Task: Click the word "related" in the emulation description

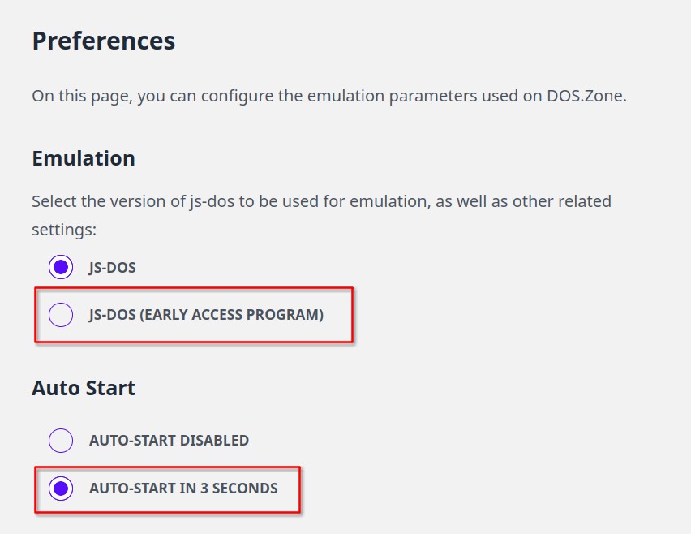Action: pos(585,201)
